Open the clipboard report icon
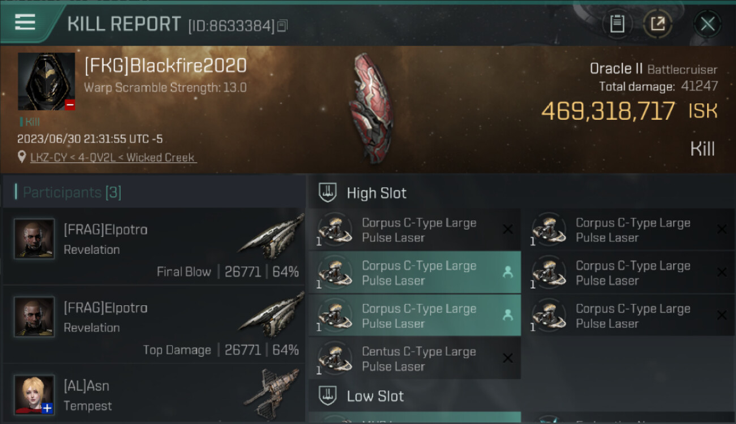 (x=617, y=24)
